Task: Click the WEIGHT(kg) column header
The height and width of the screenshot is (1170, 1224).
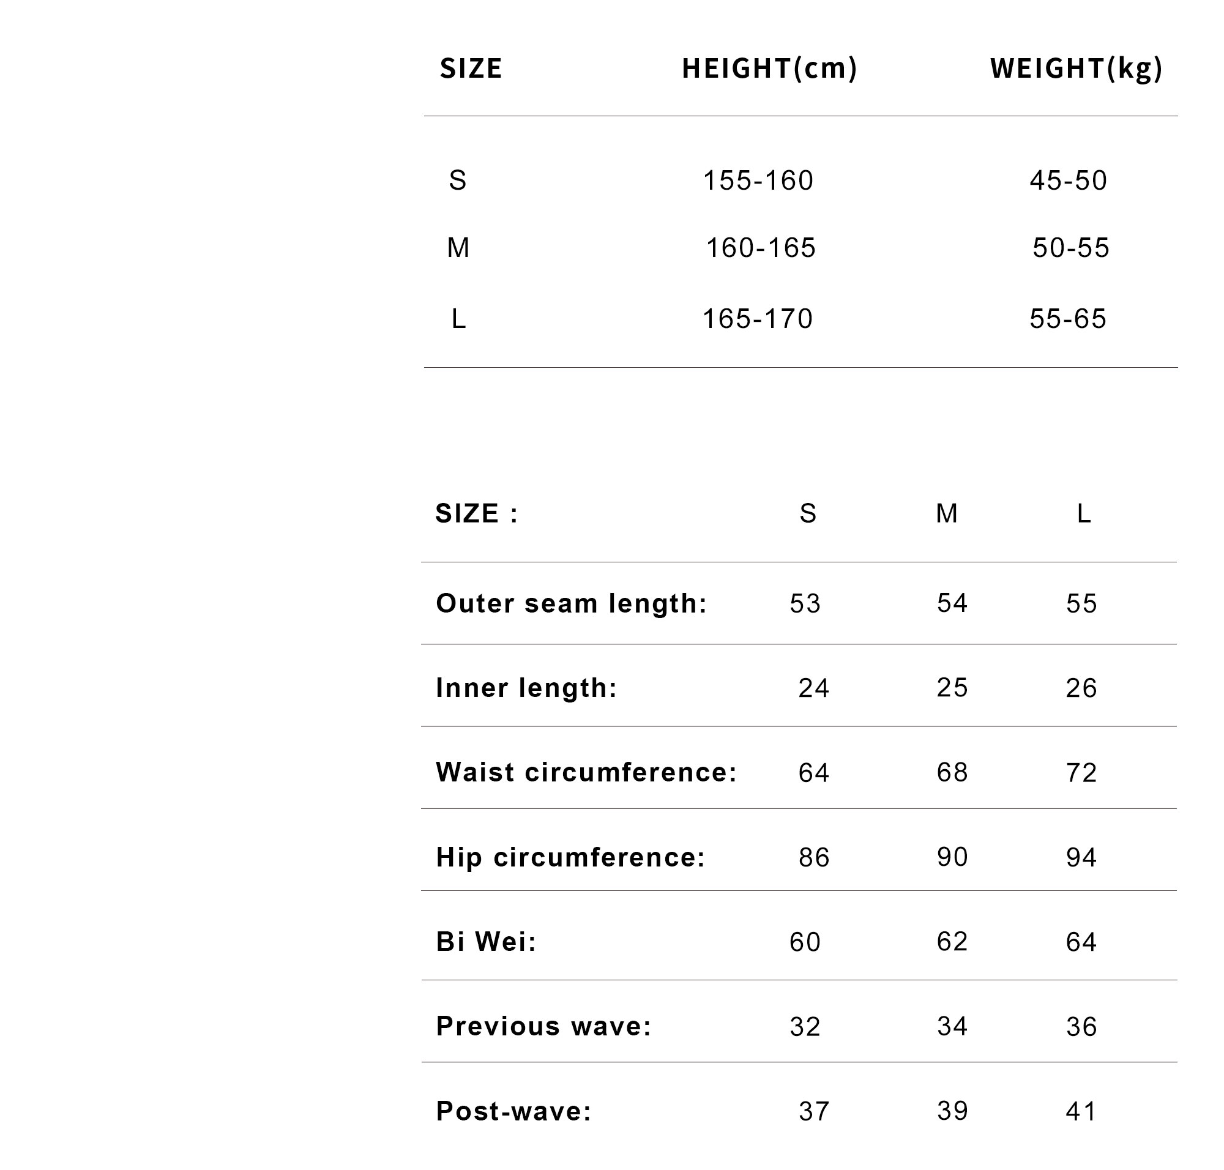Action: (x=1076, y=69)
